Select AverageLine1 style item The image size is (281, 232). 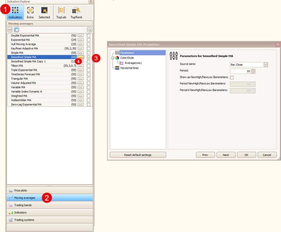(x=133, y=63)
